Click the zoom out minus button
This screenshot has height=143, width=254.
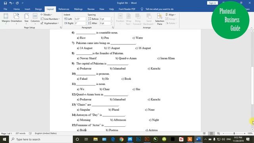tap(223, 133)
